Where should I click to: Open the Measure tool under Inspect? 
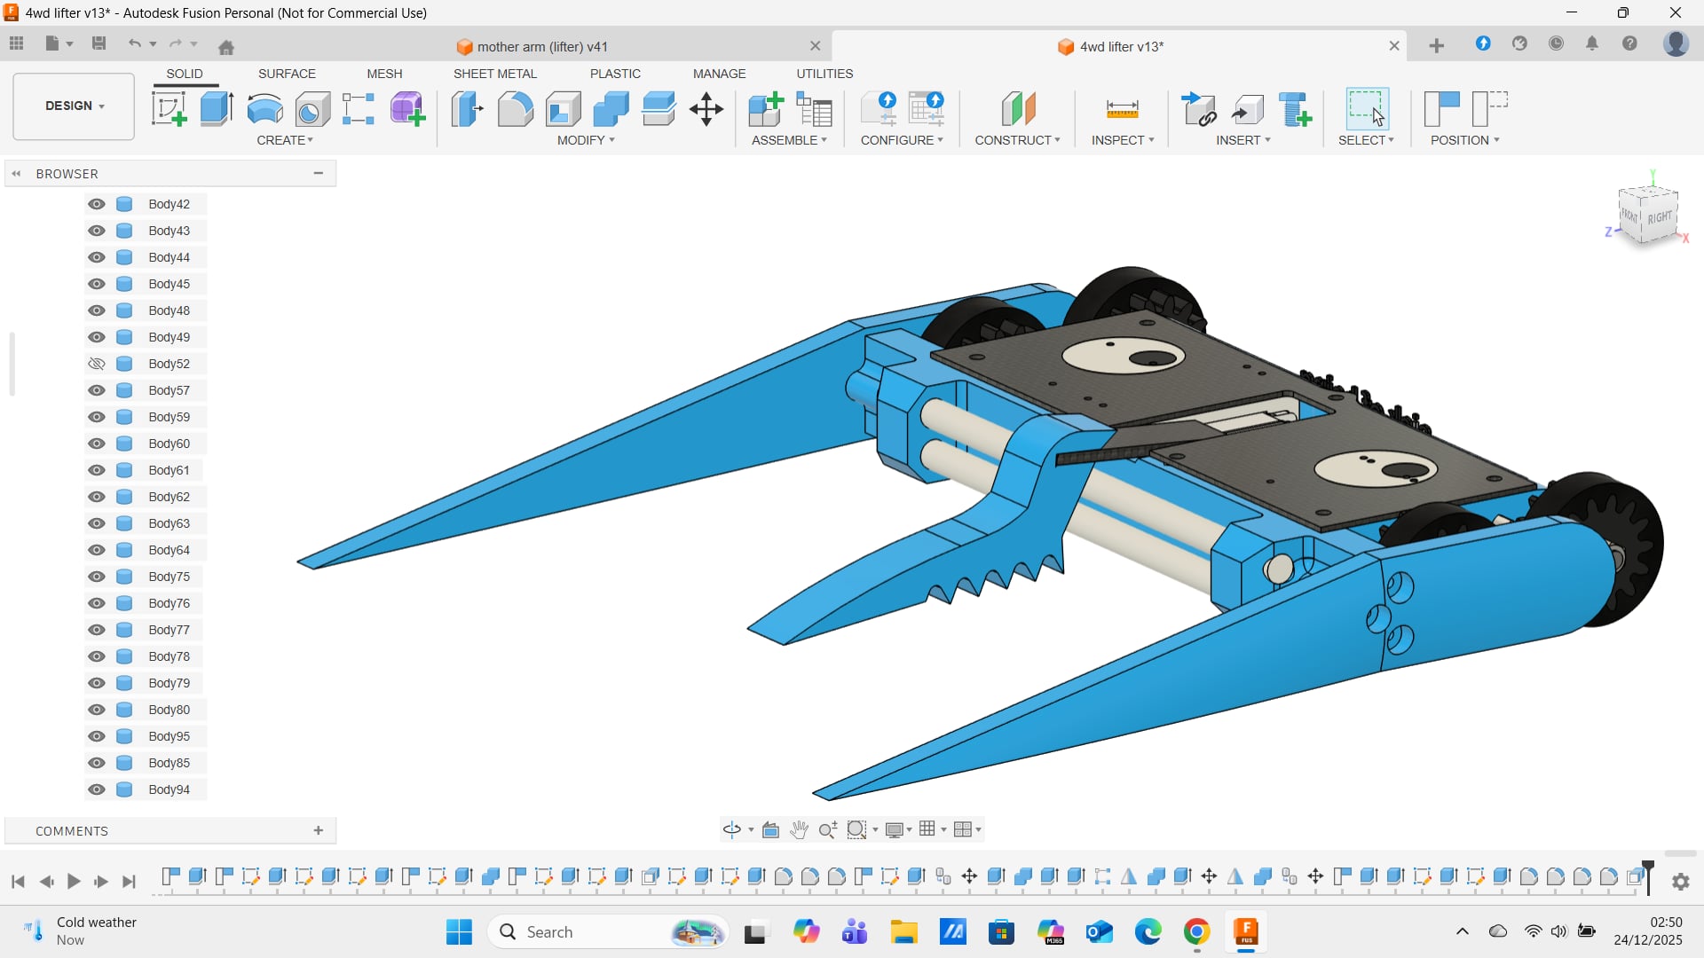click(x=1122, y=109)
